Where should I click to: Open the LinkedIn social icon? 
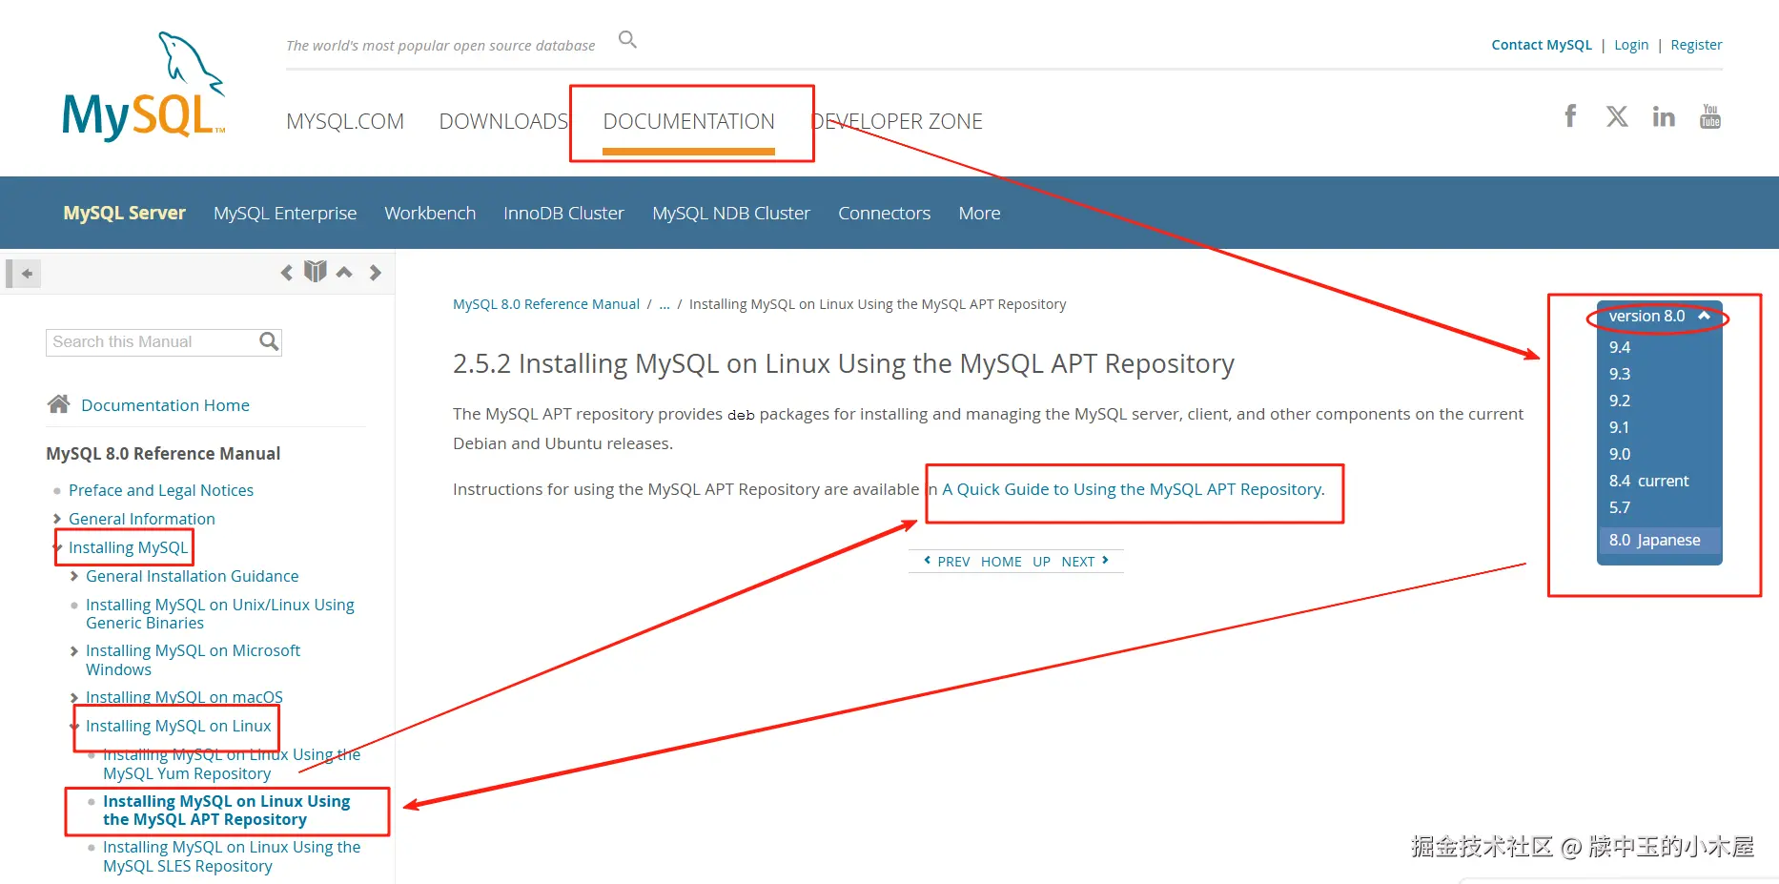pos(1664,116)
